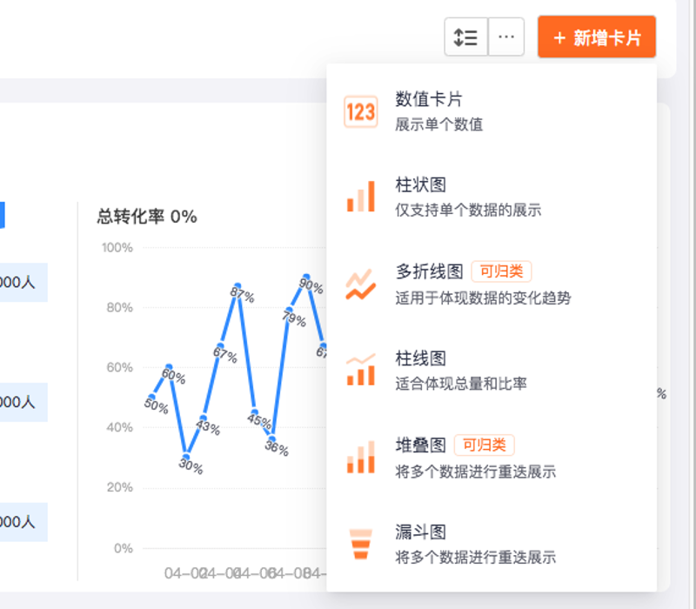Open the more options ellipsis button
This screenshot has width=696, height=609.
coord(506,37)
